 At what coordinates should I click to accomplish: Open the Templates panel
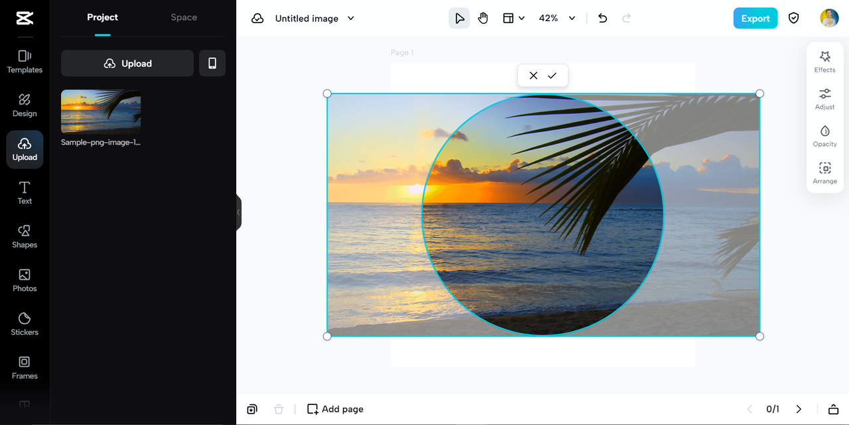click(25, 62)
